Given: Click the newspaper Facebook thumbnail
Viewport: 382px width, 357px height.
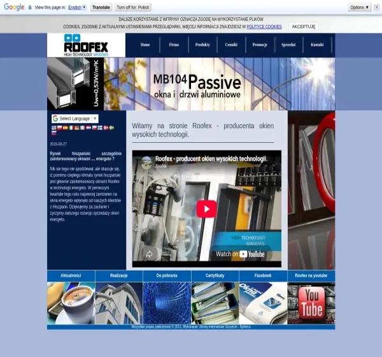Looking at the screenshot, I should [263, 303].
